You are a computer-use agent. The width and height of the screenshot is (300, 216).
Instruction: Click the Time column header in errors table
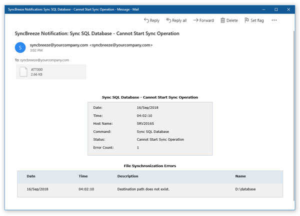83,176
